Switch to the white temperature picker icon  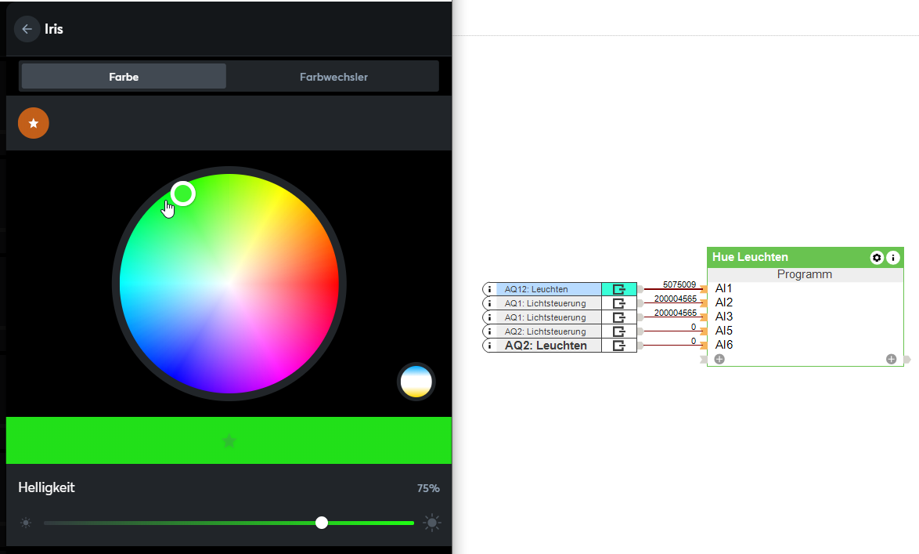tap(416, 382)
